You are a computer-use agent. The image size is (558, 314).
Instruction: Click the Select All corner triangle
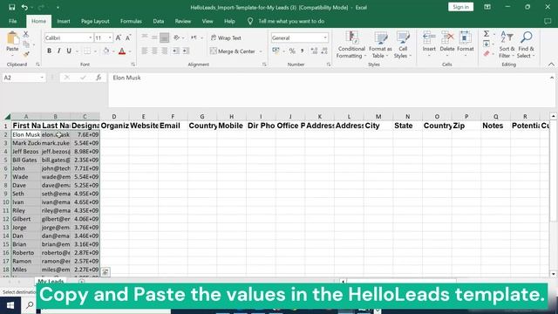click(x=7, y=116)
